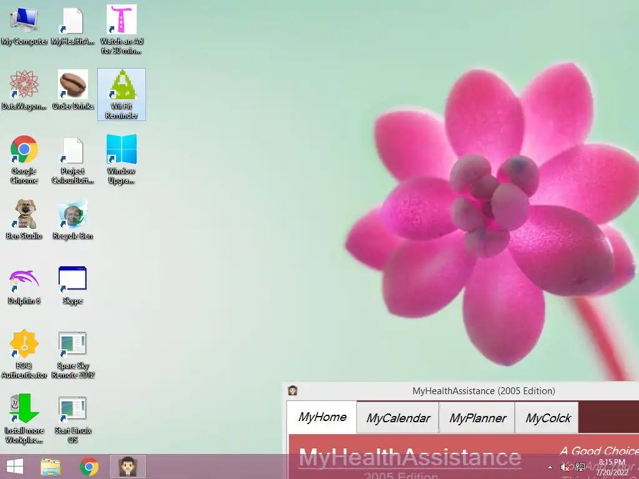The width and height of the screenshot is (639, 479).
Task: Open File Explorer from the taskbar
Action: [x=51, y=467]
